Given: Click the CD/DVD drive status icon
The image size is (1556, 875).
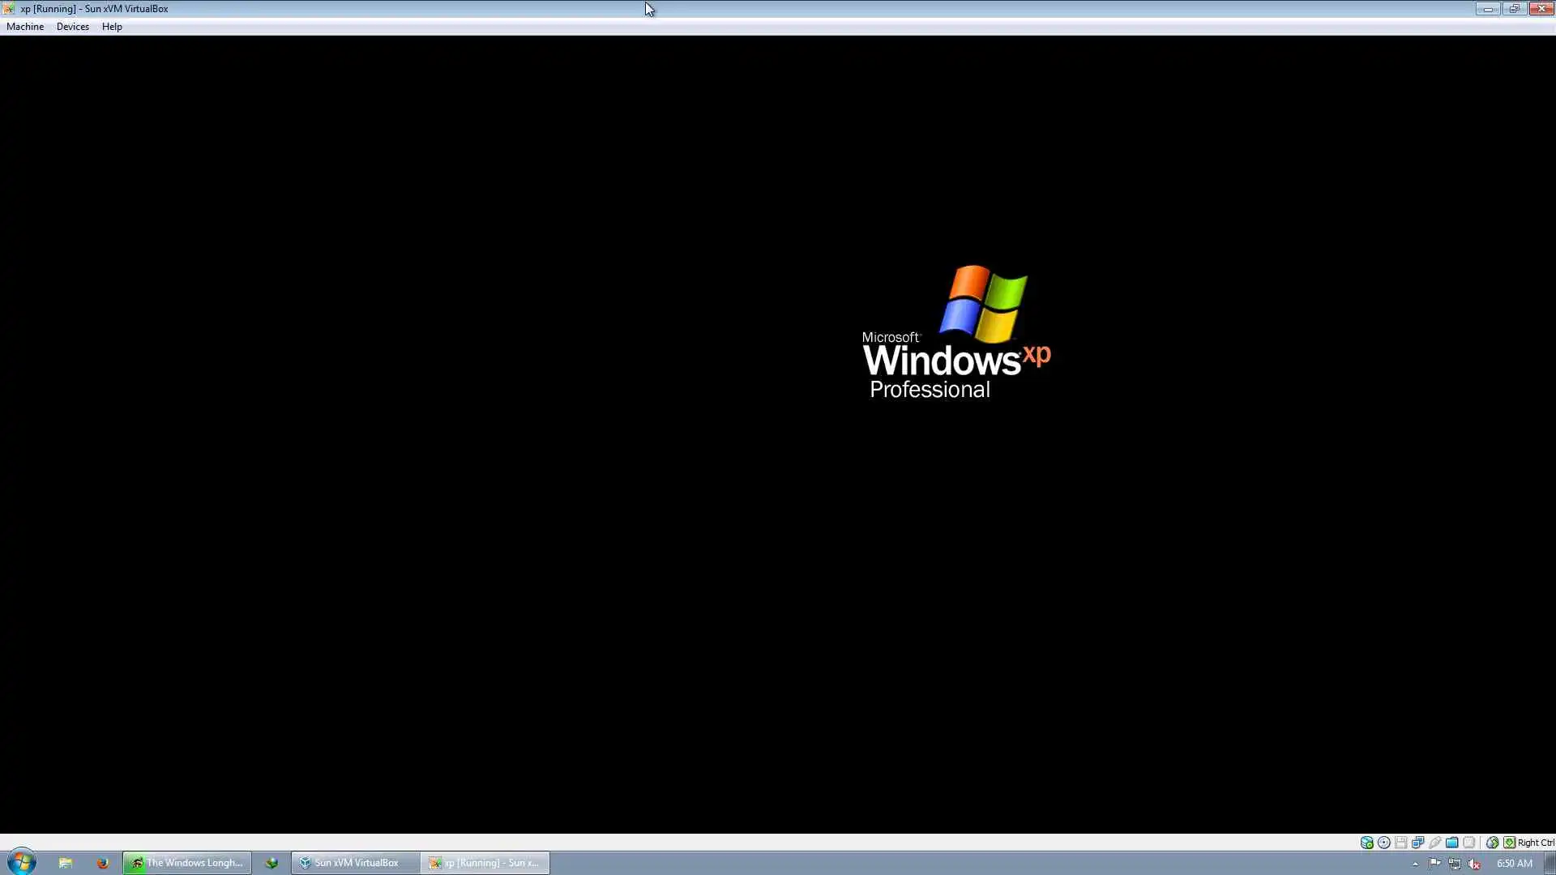Looking at the screenshot, I should tap(1383, 843).
